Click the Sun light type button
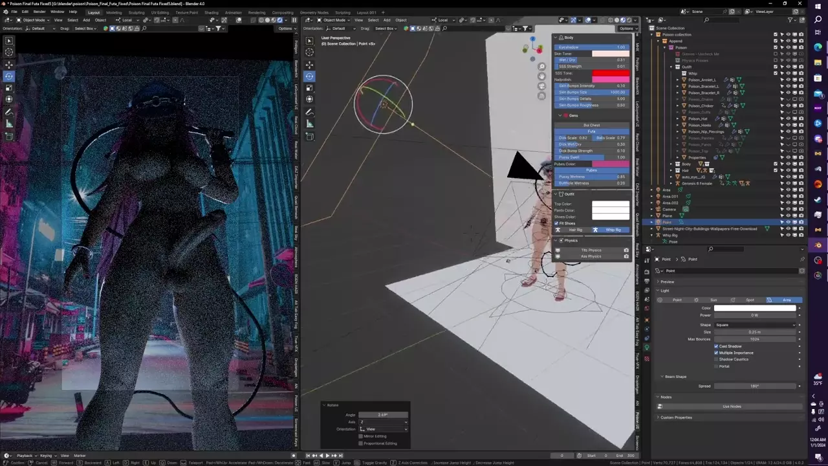Viewport: 828px width, 466px height. [710, 300]
